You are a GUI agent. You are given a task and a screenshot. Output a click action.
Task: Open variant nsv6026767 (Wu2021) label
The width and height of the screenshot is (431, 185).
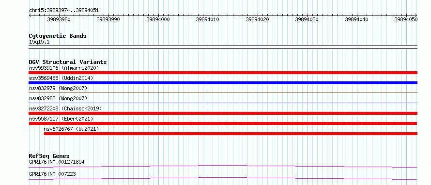(71, 129)
